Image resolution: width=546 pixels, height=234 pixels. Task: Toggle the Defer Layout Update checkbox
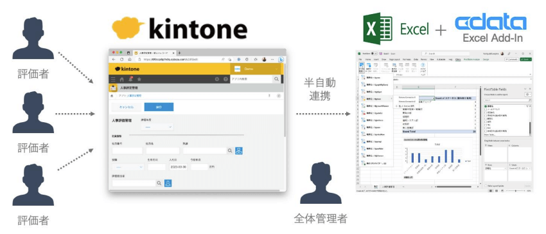tap(486, 186)
